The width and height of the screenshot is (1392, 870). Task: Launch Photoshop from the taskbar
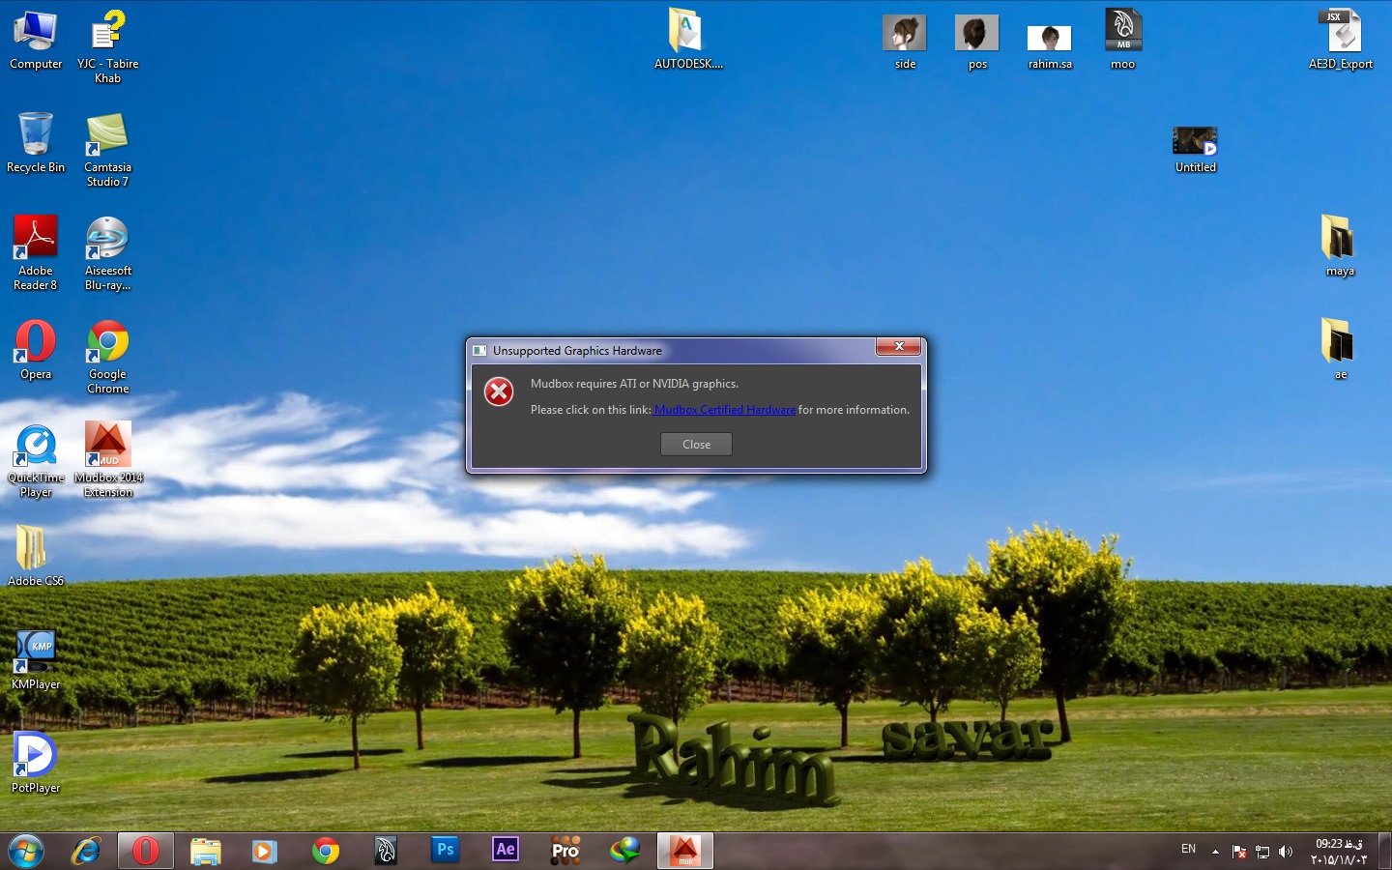click(446, 850)
